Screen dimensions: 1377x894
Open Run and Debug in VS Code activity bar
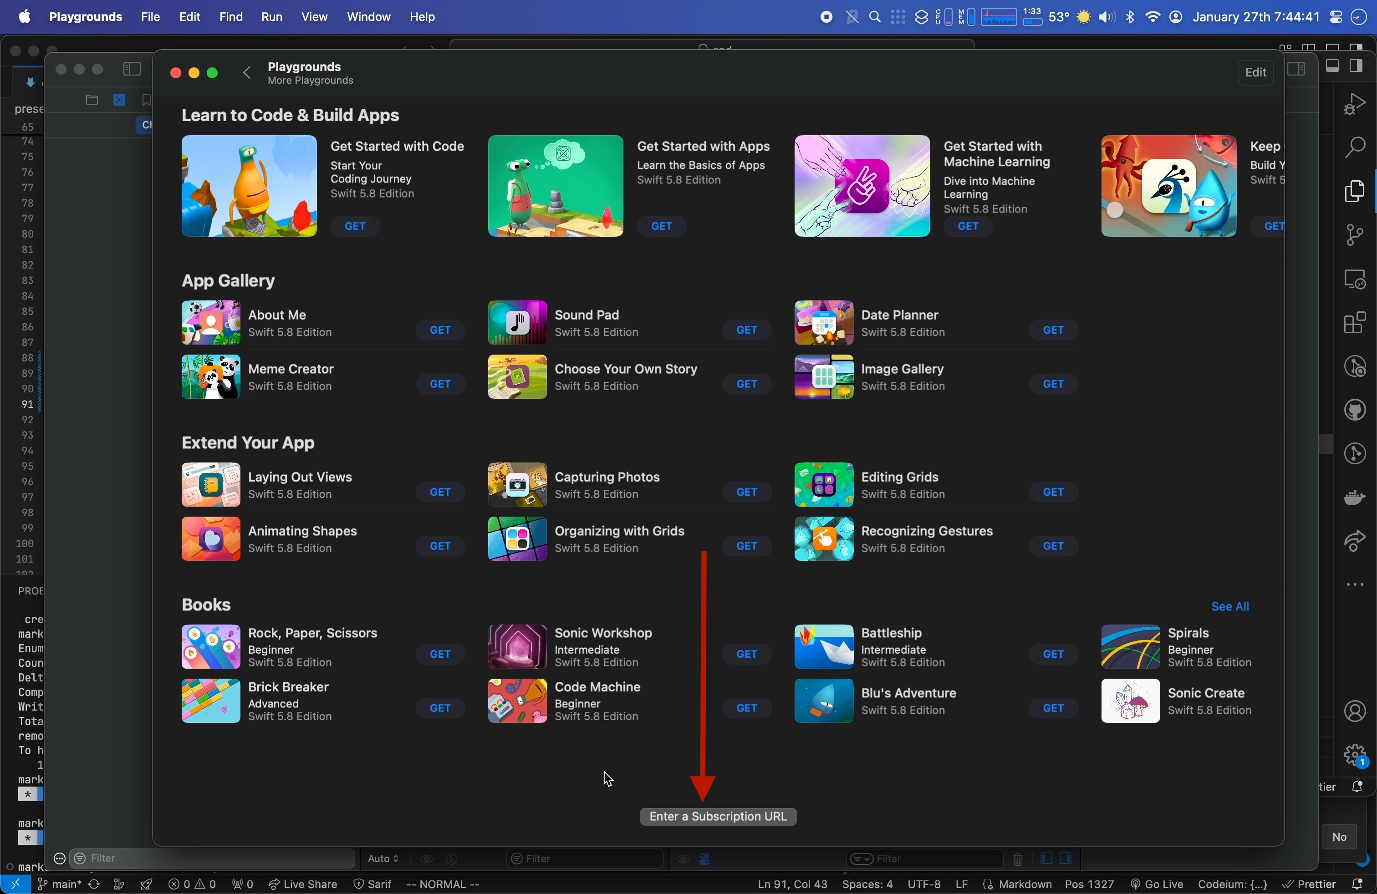point(1355,104)
